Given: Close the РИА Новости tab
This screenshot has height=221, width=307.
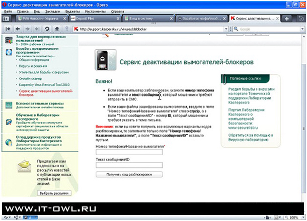Looking at the screenshot, I should pos(64,19).
